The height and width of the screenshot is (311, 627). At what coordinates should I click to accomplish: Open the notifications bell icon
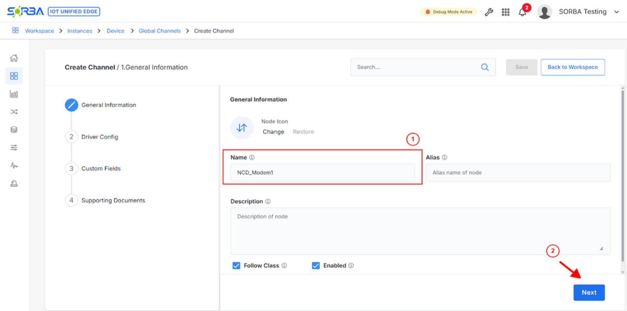tap(522, 12)
